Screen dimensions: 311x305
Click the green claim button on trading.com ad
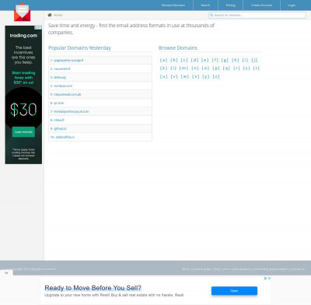coord(23,132)
